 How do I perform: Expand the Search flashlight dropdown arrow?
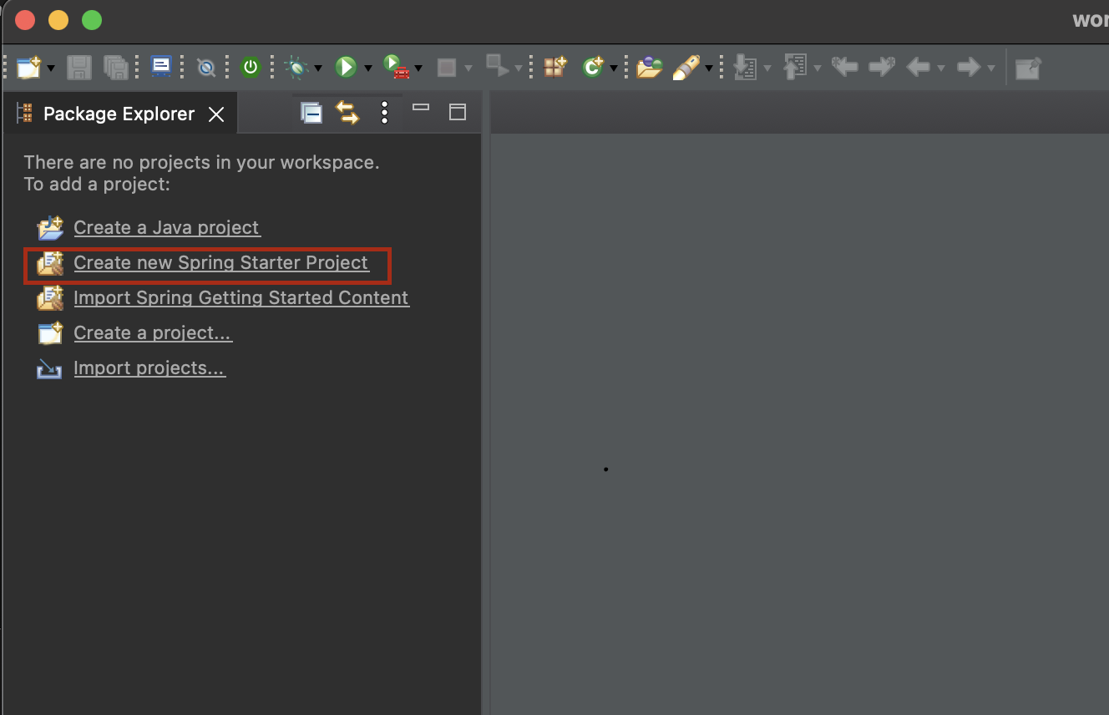point(709,68)
